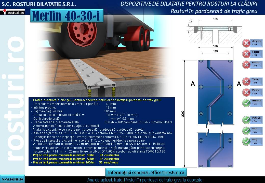
Task: Click the '2000' length dimension label
Action: [183, 114]
